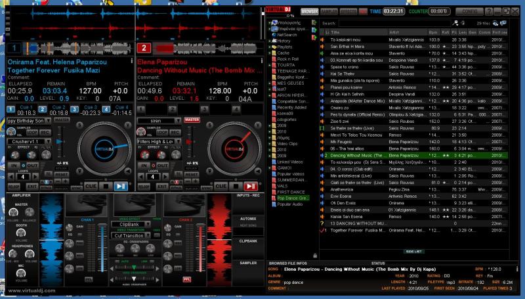
Task: Toggle MASTER tempo on deck 1
Action: tap(62, 120)
